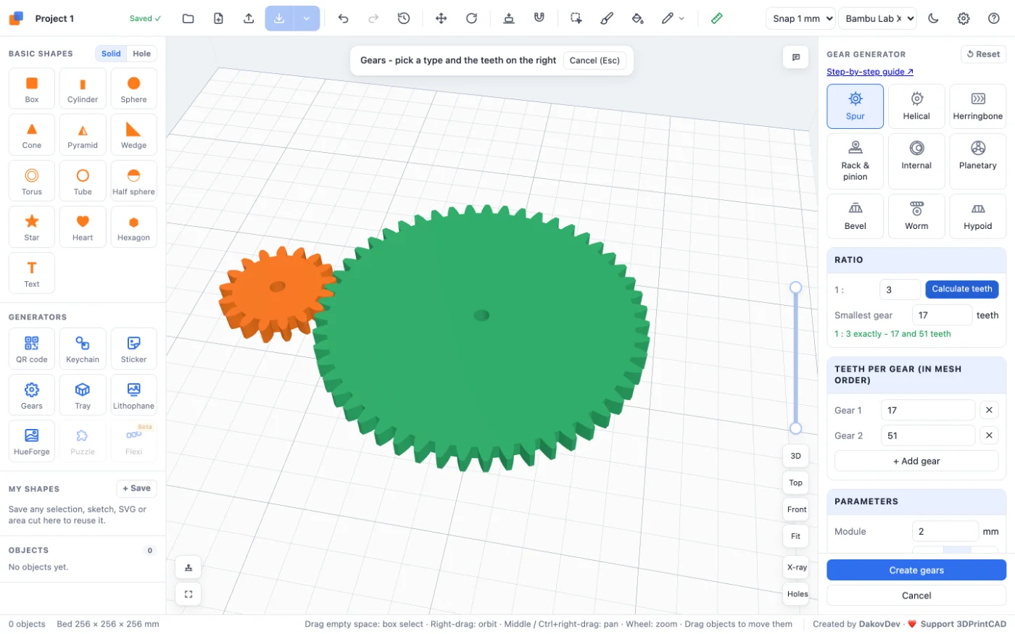Toggle Holes visibility in viewport
The image size is (1015, 634).
[796, 594]
